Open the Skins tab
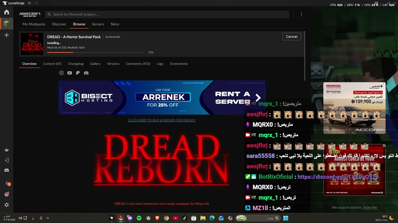 (x=115, y=24)
